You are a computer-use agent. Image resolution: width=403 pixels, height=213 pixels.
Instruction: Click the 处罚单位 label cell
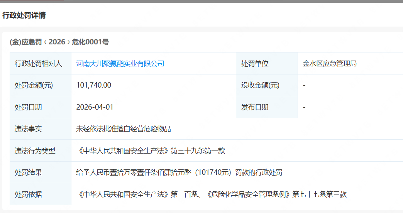click(267, 63)
